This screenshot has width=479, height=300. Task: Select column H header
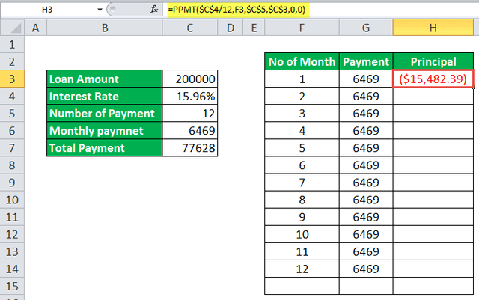[433, 28]
